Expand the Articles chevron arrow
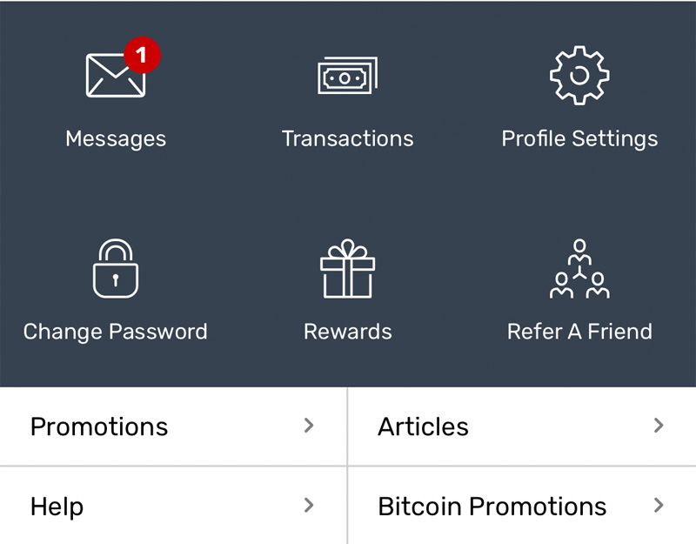The image size is (696, 544). (x=659, y=426)
